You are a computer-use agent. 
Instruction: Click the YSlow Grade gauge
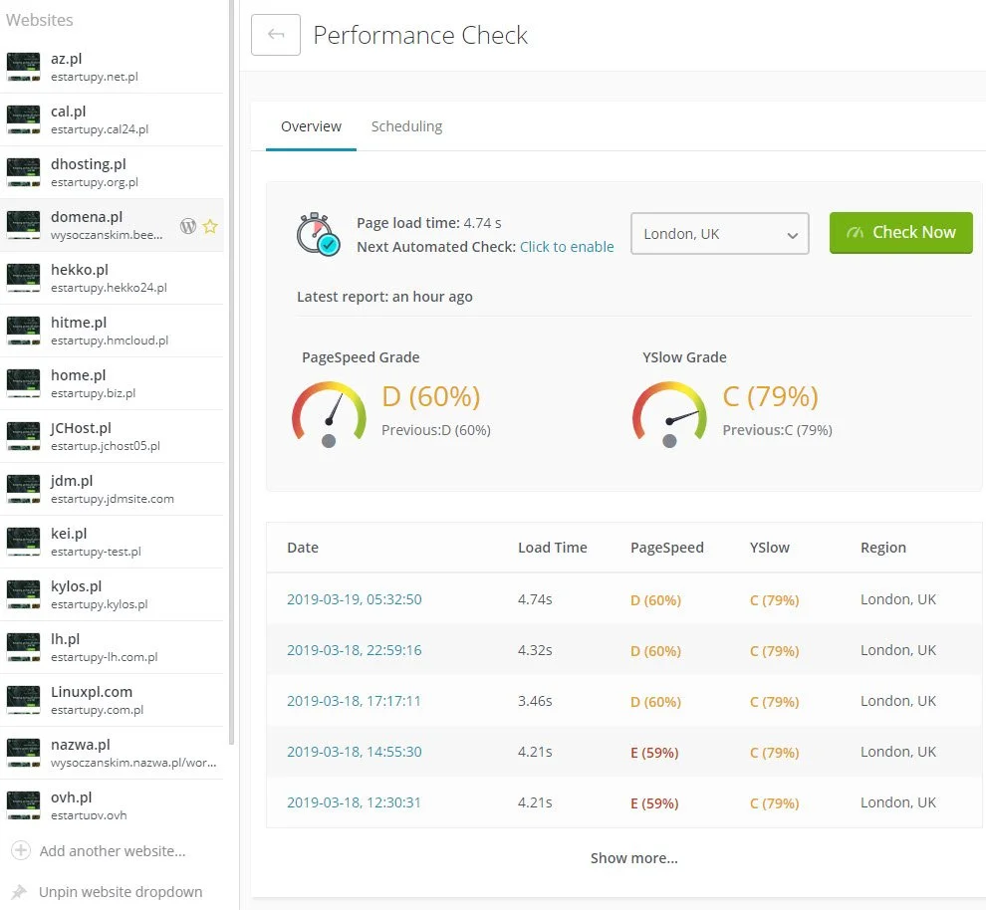[x=669, y=413]
